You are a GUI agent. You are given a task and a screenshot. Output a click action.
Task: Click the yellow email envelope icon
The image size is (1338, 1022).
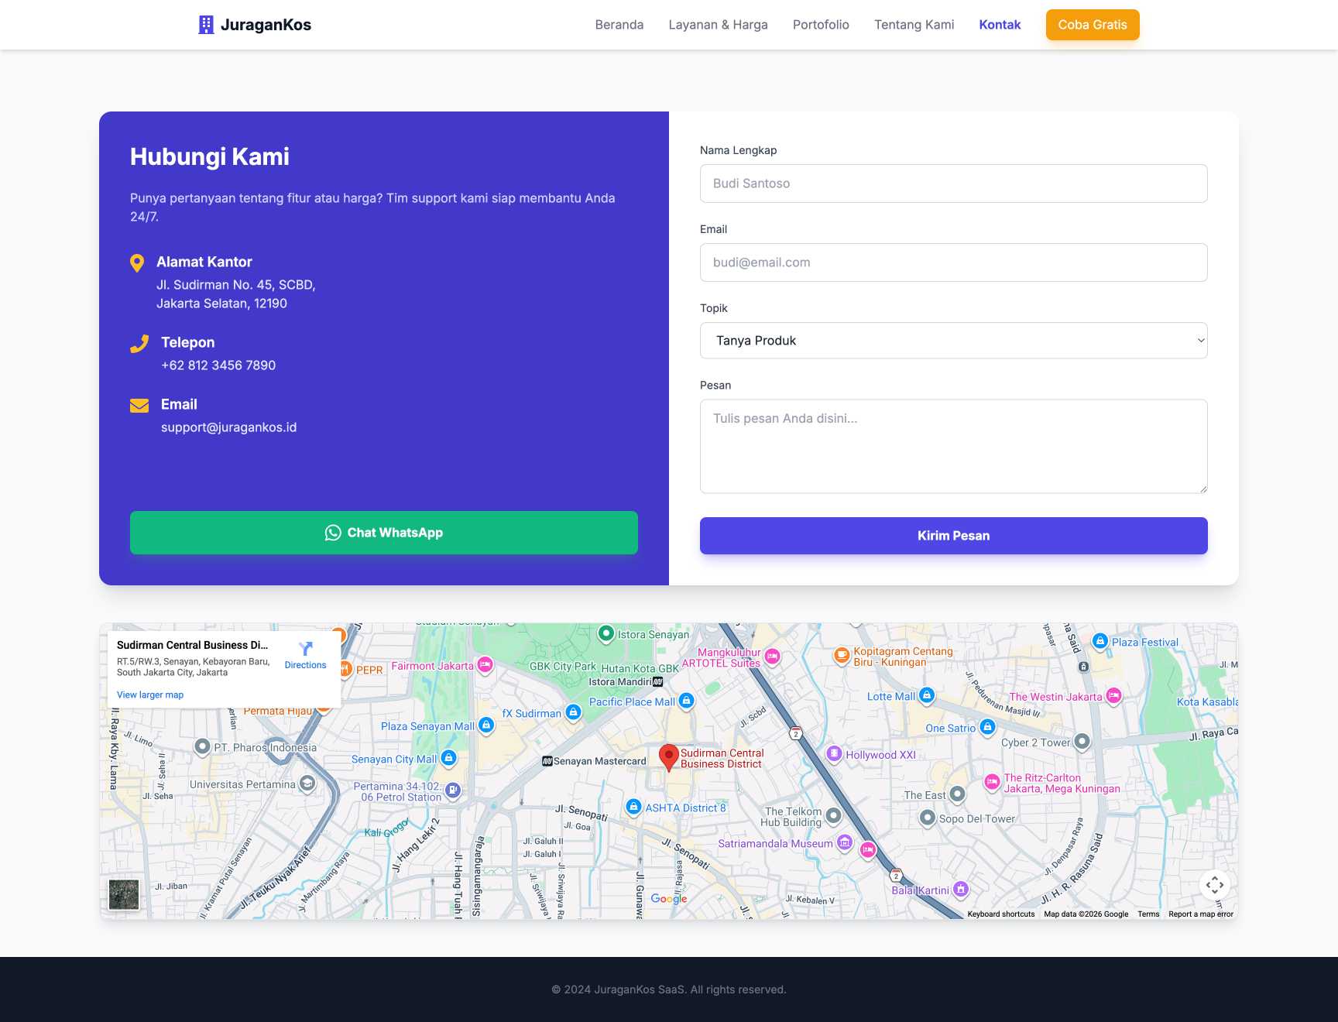(x=139, y=406)
